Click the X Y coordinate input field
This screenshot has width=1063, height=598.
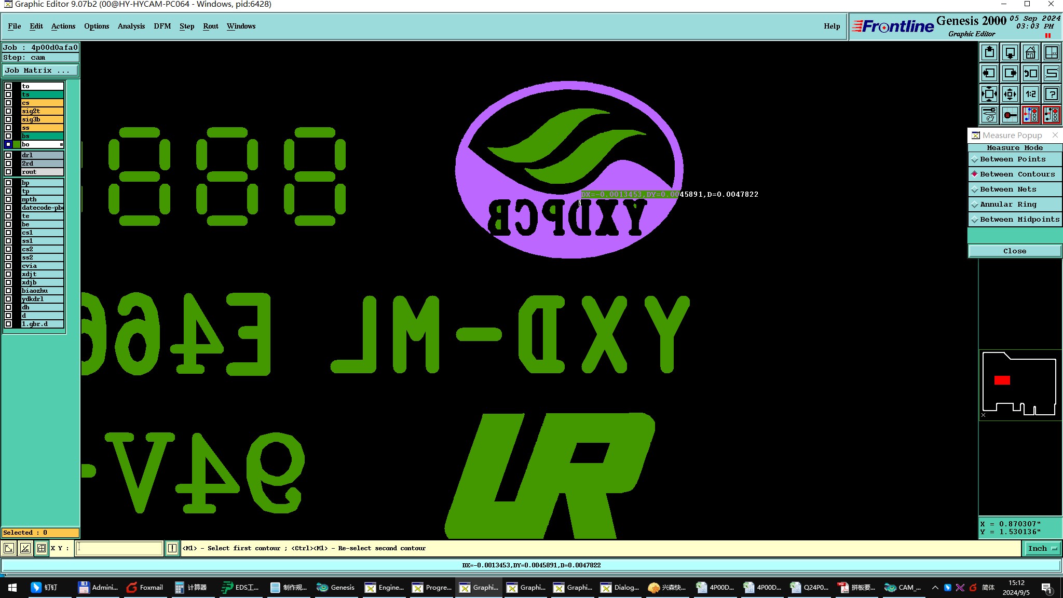coord(119,548)
